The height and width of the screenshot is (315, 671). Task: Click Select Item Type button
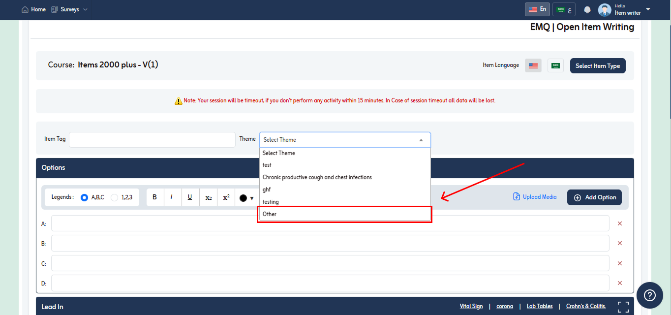598,66
